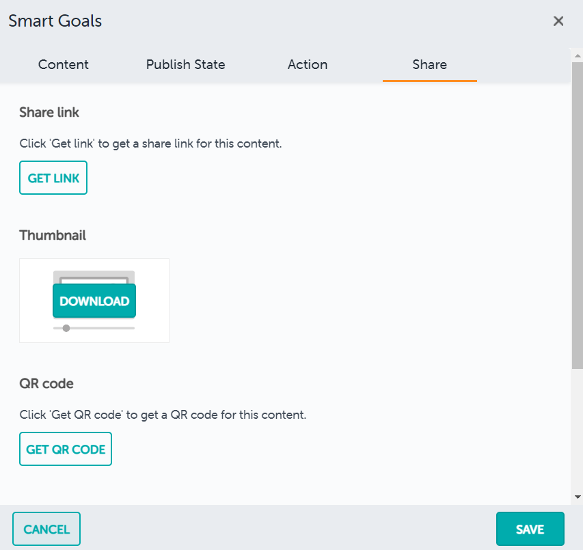Cancel changes with the CANCEL button

pos(46,530)
